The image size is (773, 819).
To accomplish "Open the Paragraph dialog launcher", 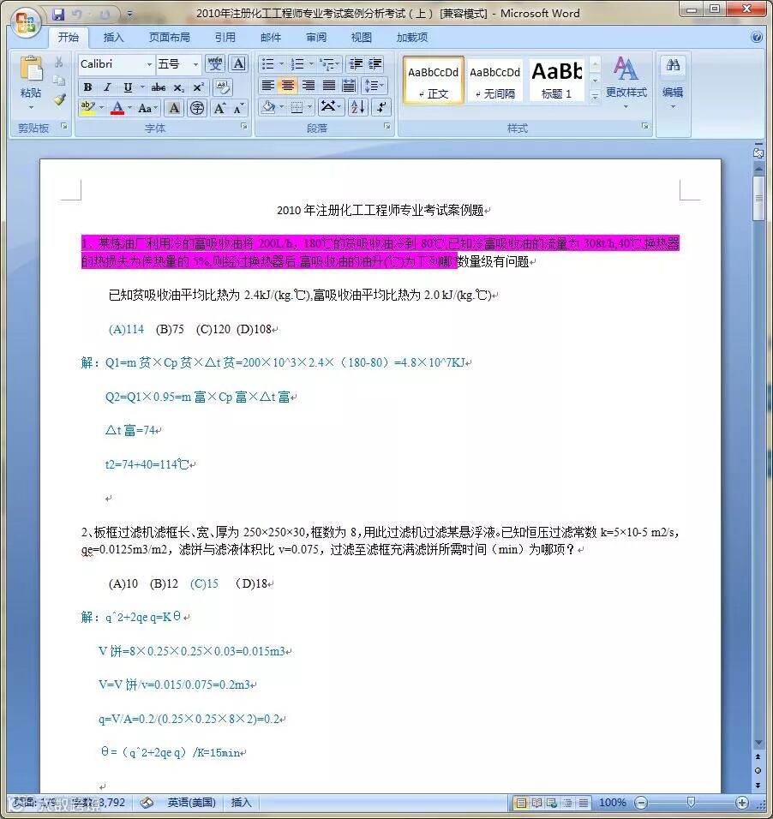I will 387,127.
